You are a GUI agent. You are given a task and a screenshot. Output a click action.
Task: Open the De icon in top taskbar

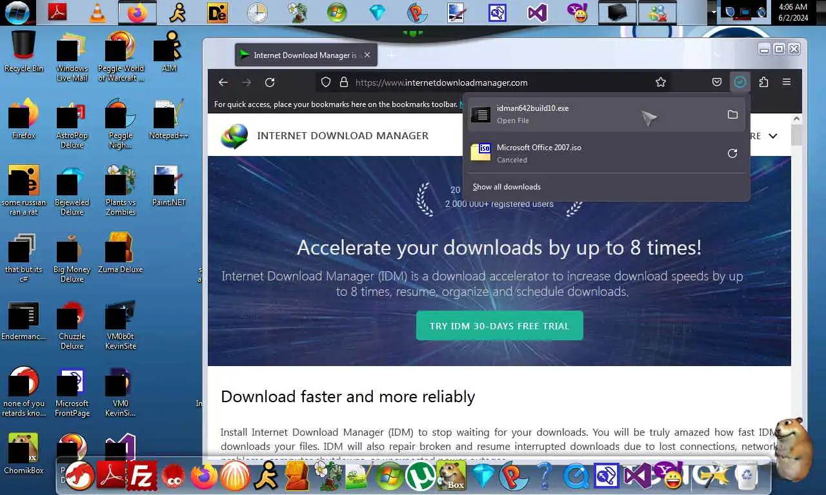(217, 12)
